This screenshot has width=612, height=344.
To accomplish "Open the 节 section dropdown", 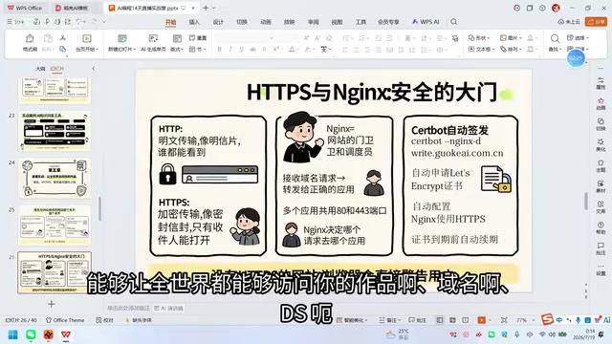I will 198,49.
